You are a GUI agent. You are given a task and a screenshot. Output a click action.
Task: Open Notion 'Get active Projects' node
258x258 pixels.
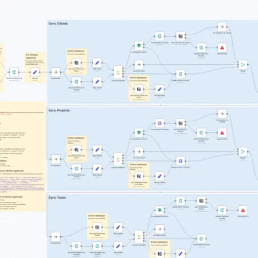(x=76, y=150)
